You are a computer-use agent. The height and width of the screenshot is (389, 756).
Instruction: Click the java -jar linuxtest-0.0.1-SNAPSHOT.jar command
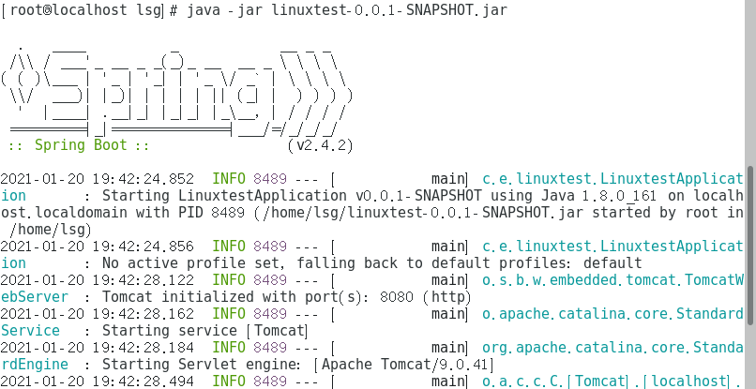(x=347, y=9)
